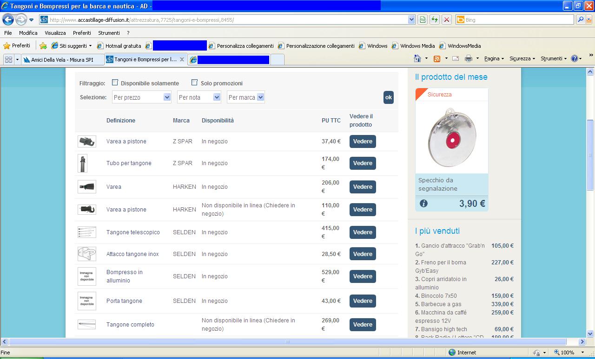Screen dimensions: 595x359
Task: Click the RSS feeds icon
Action: [x=437, y=58]
